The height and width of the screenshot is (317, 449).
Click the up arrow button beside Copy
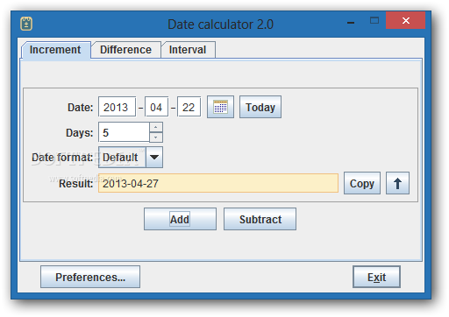397,183
